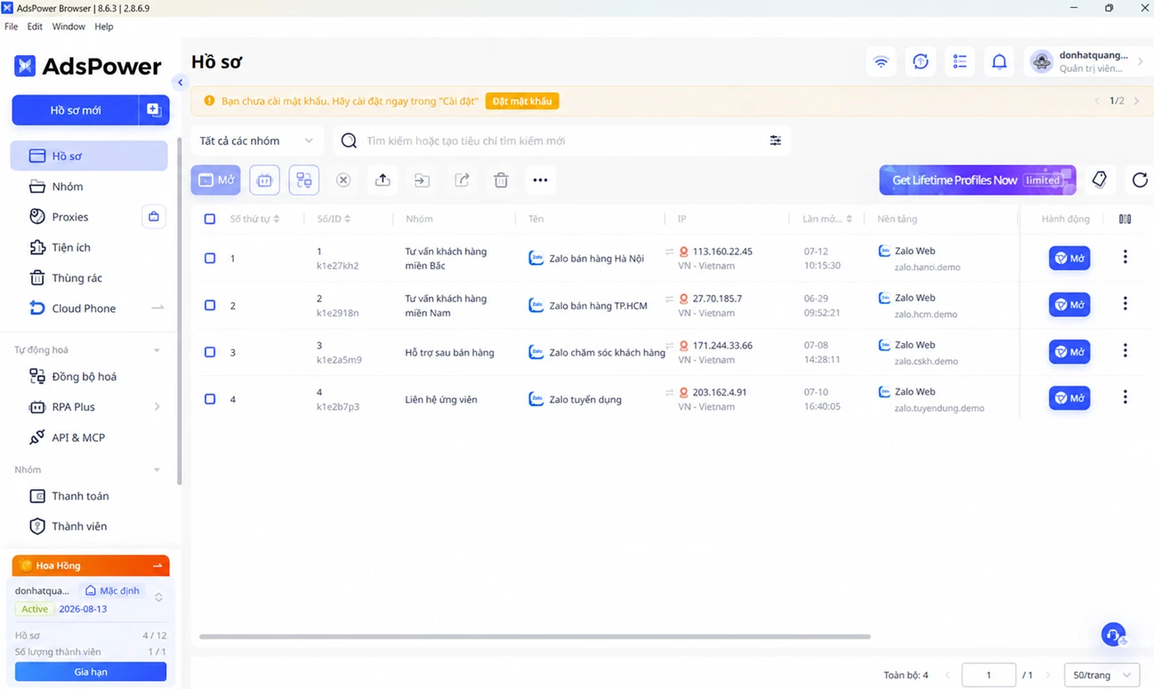Click the export upload icon in toolbar
The height and width of the screenshot is (689, 1161).
click(383, 180)
